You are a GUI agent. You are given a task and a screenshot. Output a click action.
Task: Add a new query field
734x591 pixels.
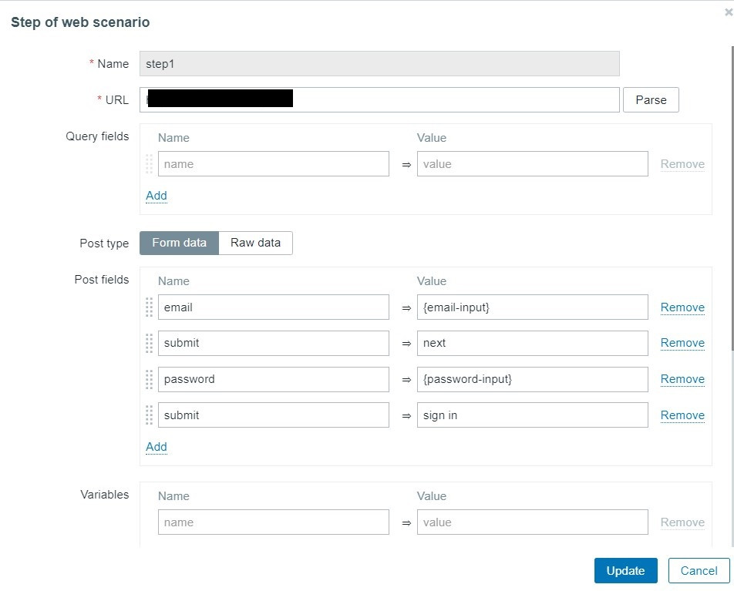point(157,196)
